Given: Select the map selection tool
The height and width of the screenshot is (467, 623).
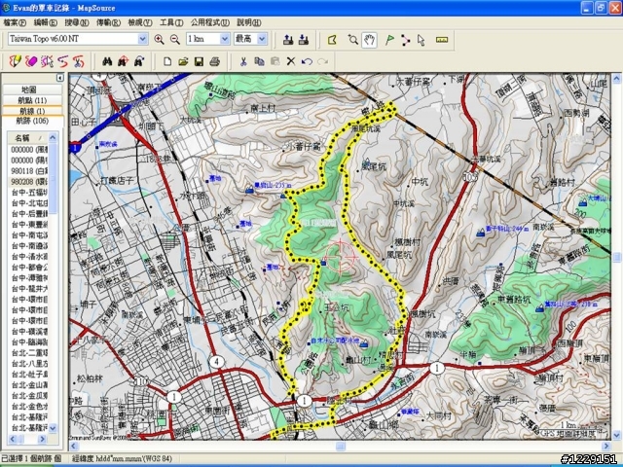Looking at the screenshot, I should tap(332, 40).
